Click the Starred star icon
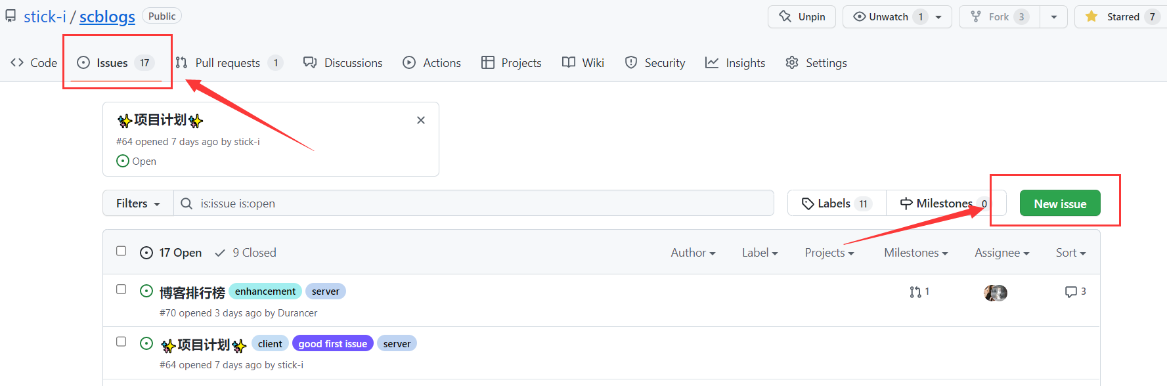This screenshot has width=1167, height=386. pyautogui.click(x=1091, y=17)
